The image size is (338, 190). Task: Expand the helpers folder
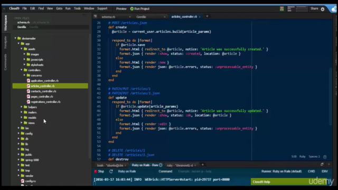coord(22,107)
